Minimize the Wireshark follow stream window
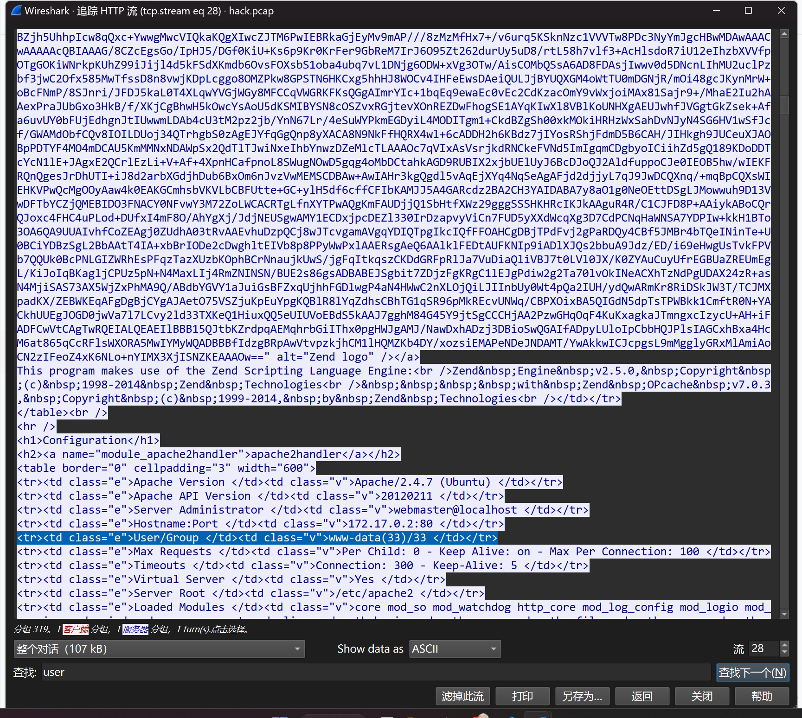The height and width of the screenshot is (718, 802). (716, 11)
